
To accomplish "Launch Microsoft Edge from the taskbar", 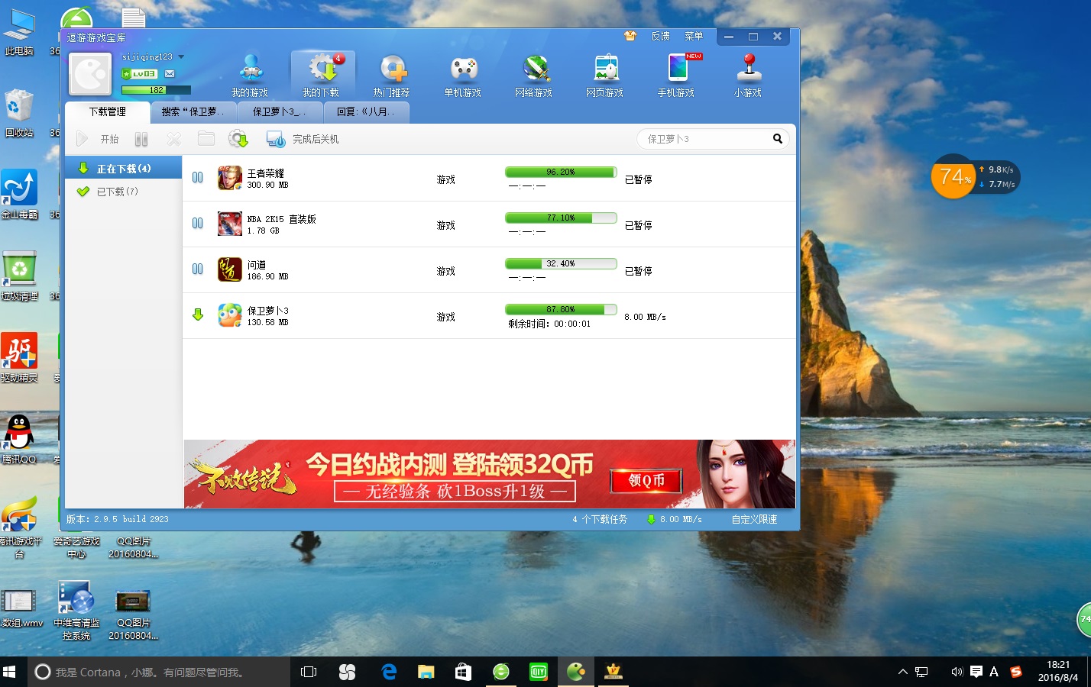I will 389,672.
